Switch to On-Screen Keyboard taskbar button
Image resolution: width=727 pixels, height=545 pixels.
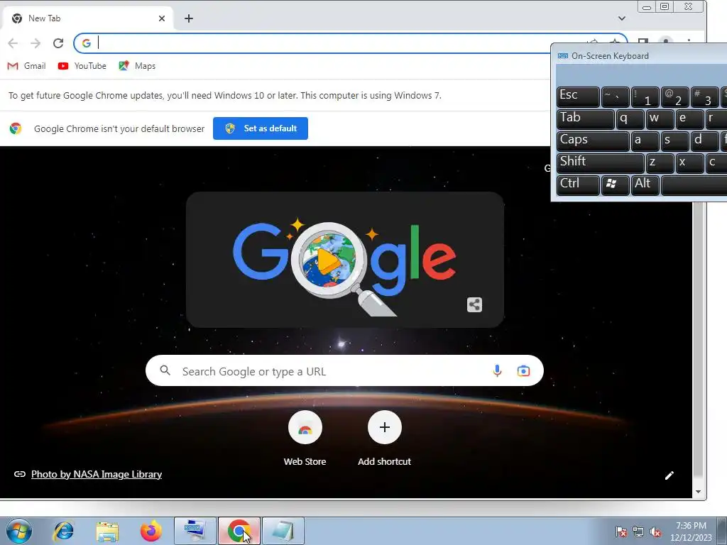click(195, 531)
